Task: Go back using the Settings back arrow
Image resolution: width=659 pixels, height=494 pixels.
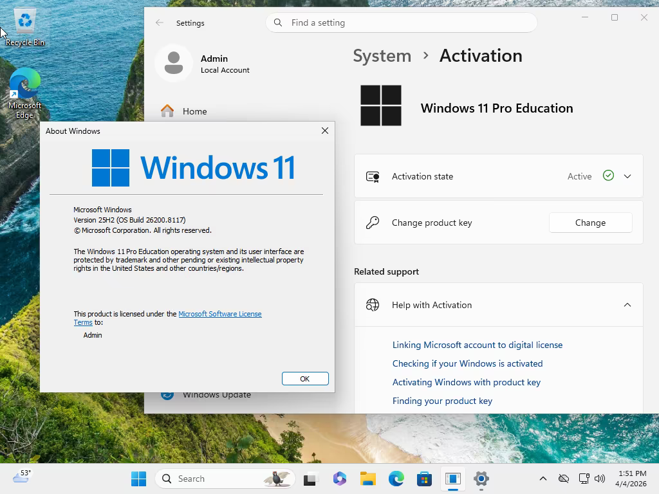Action: pos(160,23)
